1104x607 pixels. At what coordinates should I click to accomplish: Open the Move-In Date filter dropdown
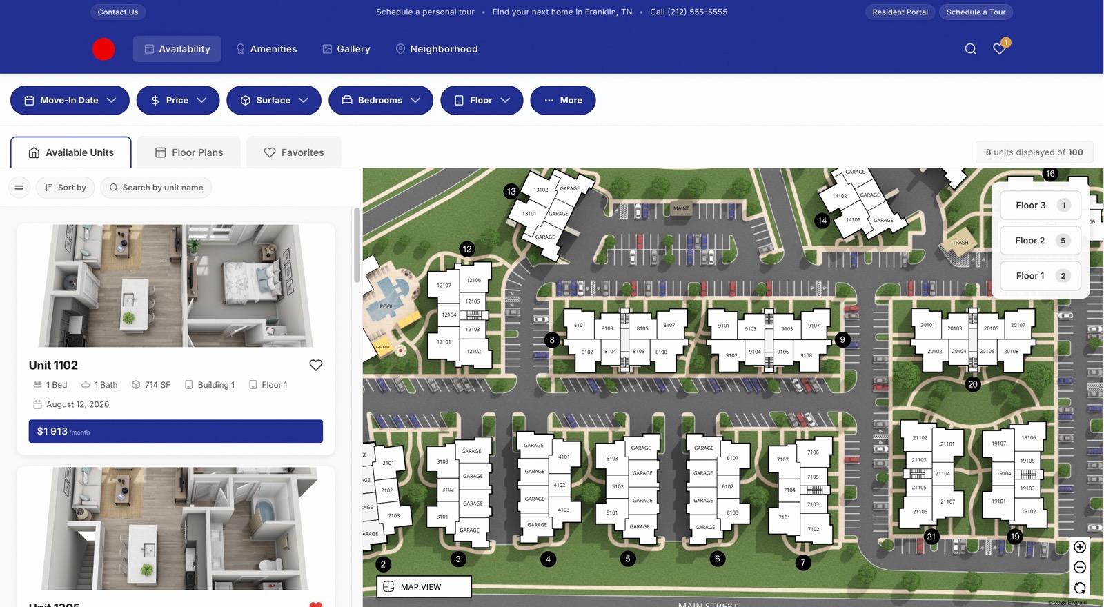pos(70,100)
